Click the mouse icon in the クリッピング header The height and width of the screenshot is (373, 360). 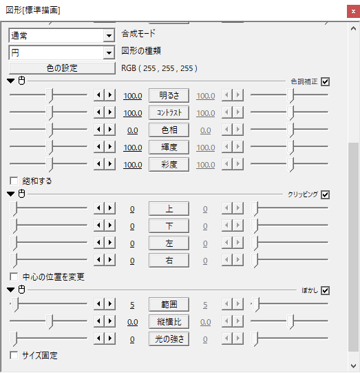[21, 194]
